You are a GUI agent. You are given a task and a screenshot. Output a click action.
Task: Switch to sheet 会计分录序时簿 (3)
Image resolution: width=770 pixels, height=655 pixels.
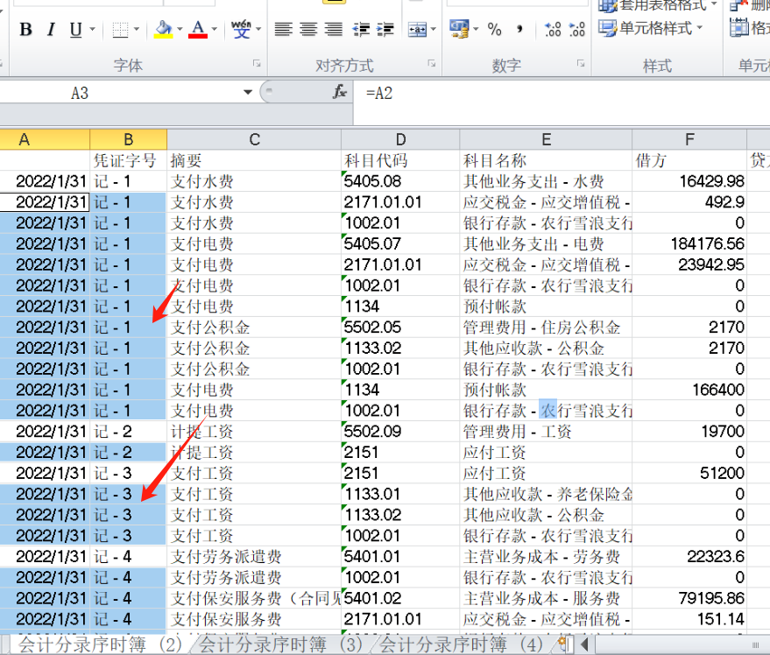(280, 644)
